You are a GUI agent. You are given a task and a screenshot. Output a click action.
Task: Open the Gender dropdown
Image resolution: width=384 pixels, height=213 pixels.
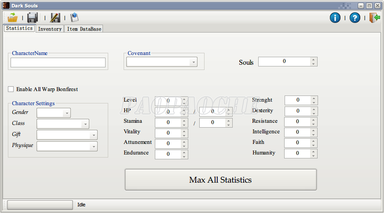(x=66, y=113)
